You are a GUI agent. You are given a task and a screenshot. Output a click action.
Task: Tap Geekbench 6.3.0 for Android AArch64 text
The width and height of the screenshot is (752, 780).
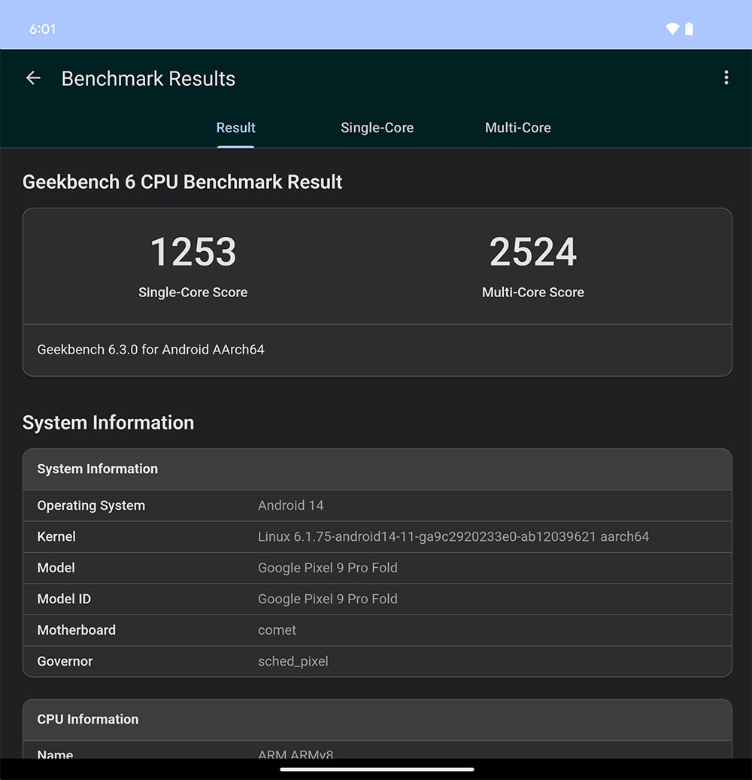pos(150,350)
